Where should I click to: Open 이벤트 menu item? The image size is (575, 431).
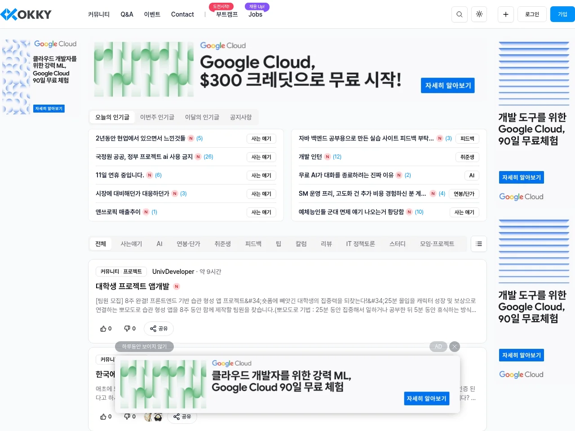[152, 14]
